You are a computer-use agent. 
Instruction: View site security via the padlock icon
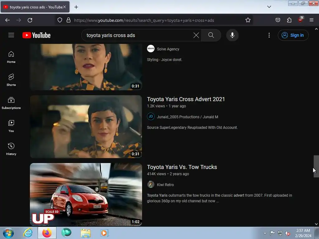click(x=69, y=20)
